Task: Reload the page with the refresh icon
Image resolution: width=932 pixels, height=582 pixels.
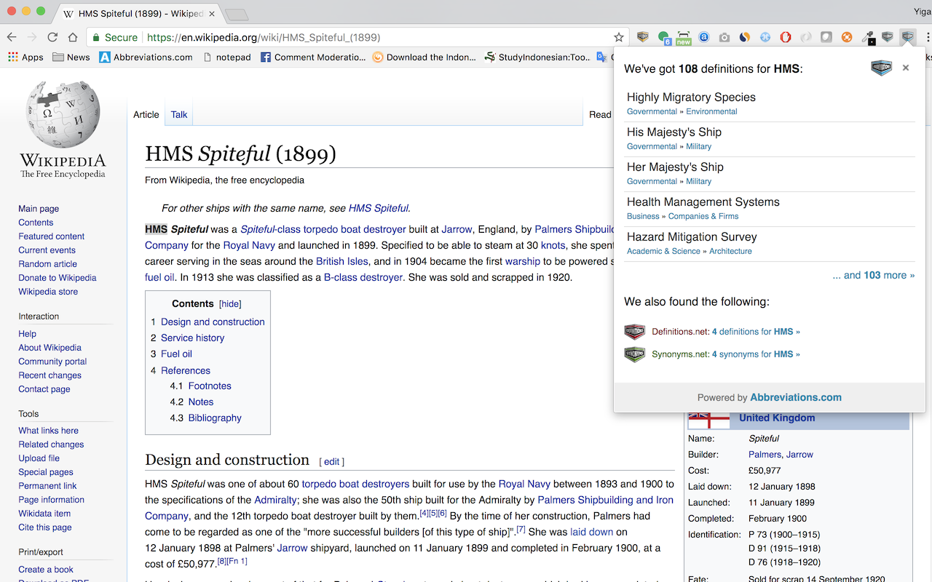Action: pos(52,37)
